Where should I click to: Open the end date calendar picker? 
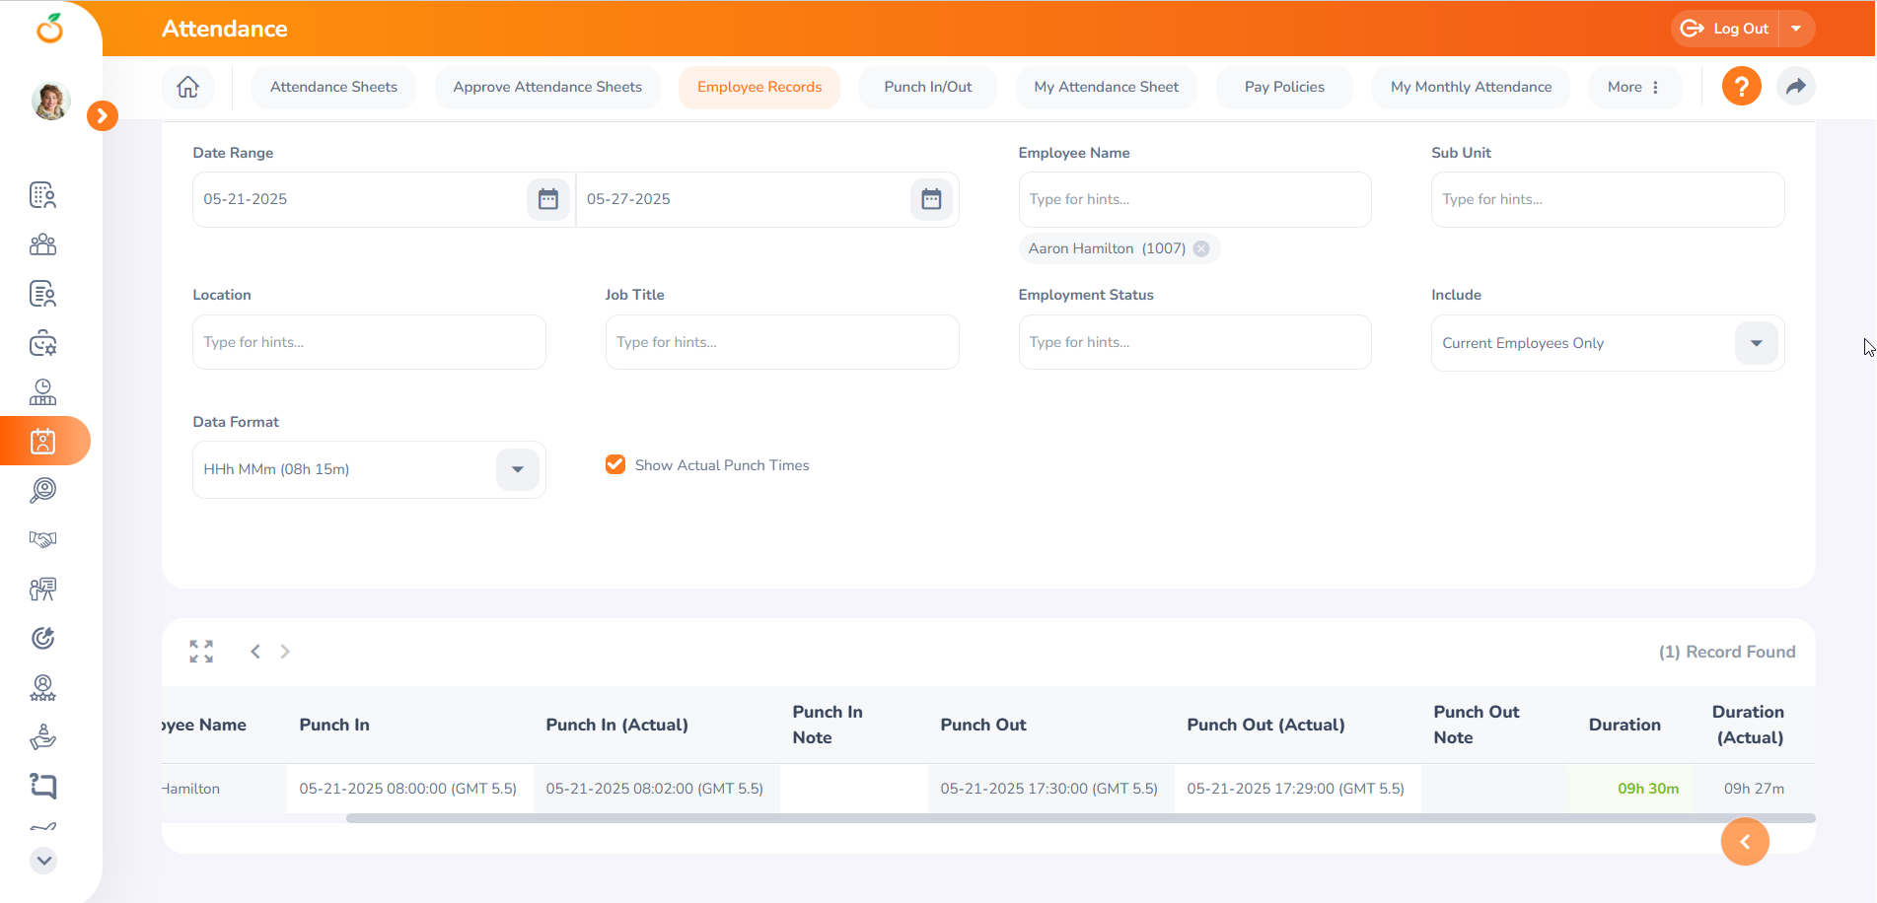coord(931,199)
